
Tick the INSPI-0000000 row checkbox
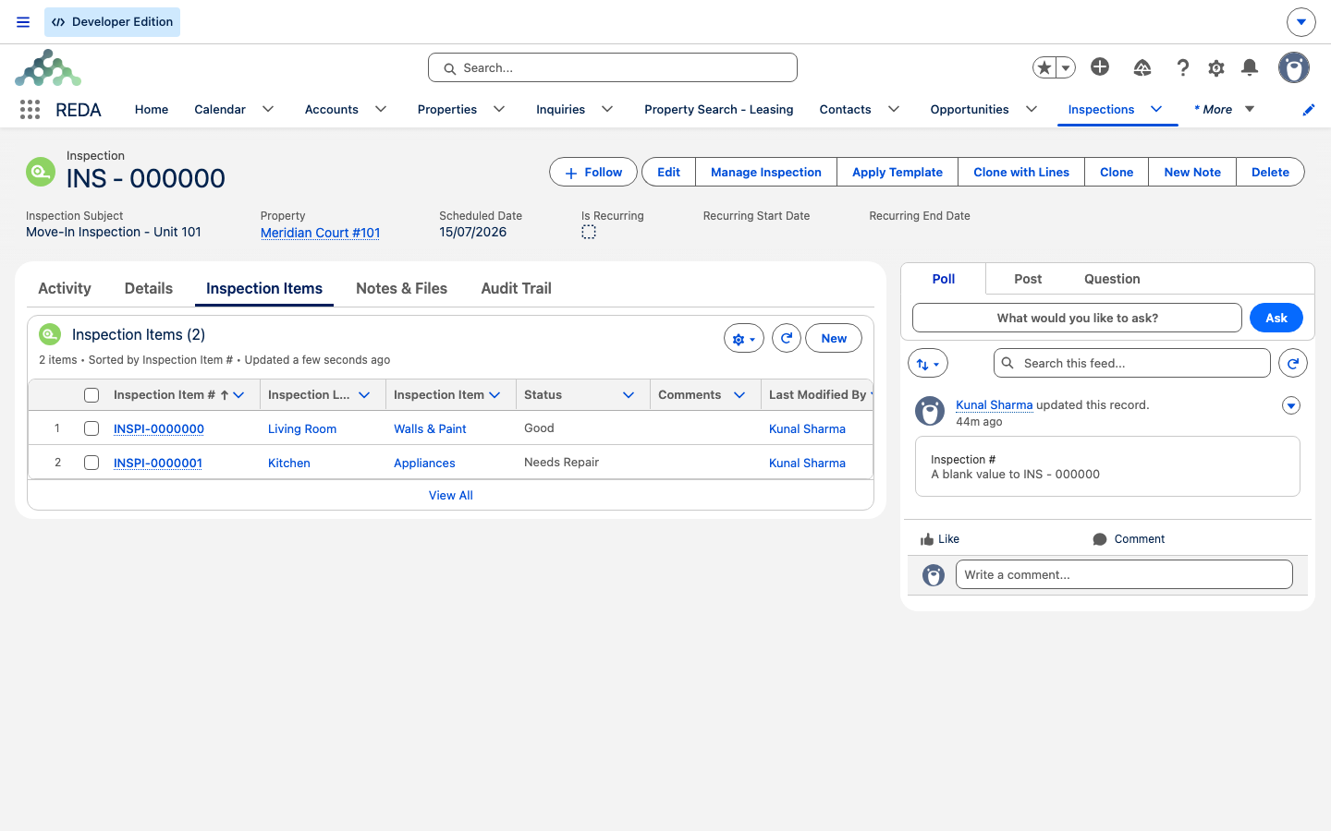(x=92, y=428)
